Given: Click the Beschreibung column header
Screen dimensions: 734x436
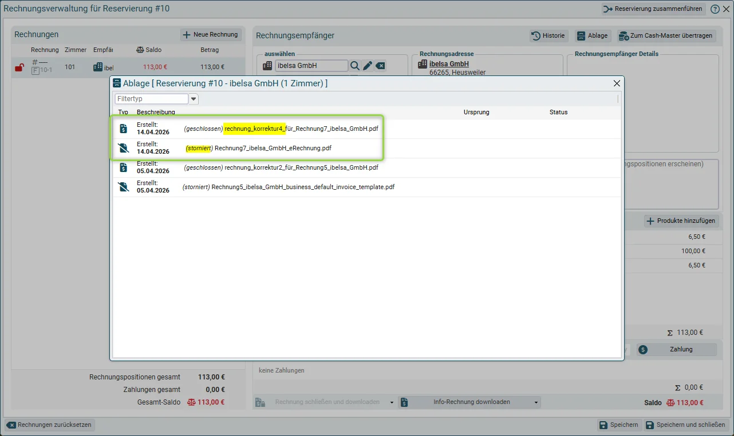Looking at the screenshot, I should click(156, 113).
